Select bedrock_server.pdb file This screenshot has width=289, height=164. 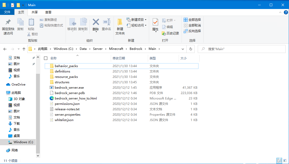(x=121, y=93)
